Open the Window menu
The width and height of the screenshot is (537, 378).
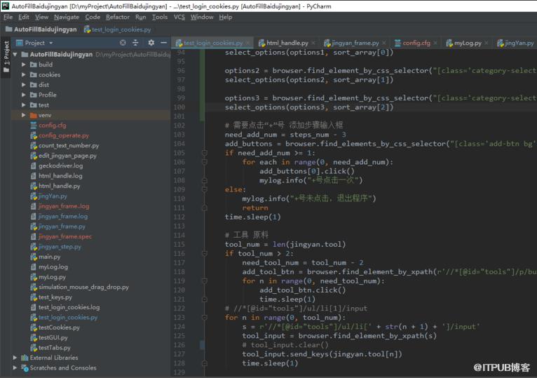[202, 17]
